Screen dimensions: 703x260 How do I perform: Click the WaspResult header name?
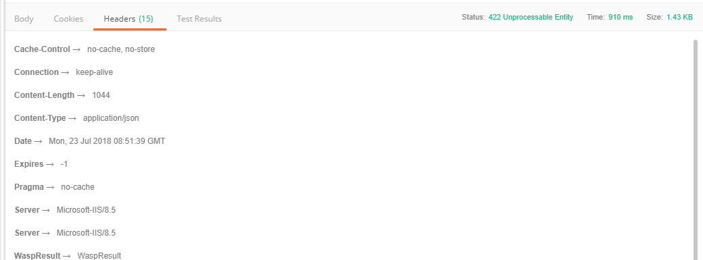pos(37,256)
